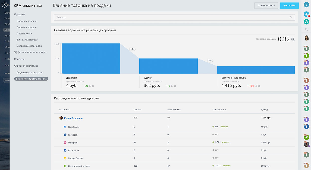
Task: Click the Яндекс.Директ source icon
Action: point(65,158)
